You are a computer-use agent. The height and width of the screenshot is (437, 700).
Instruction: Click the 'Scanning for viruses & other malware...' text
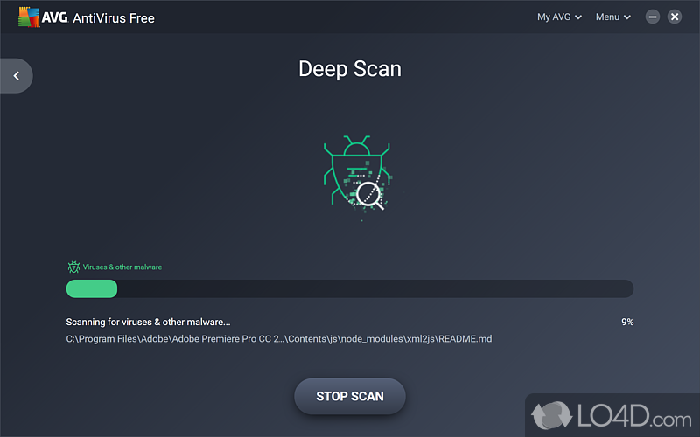click(x=148, y=322)
